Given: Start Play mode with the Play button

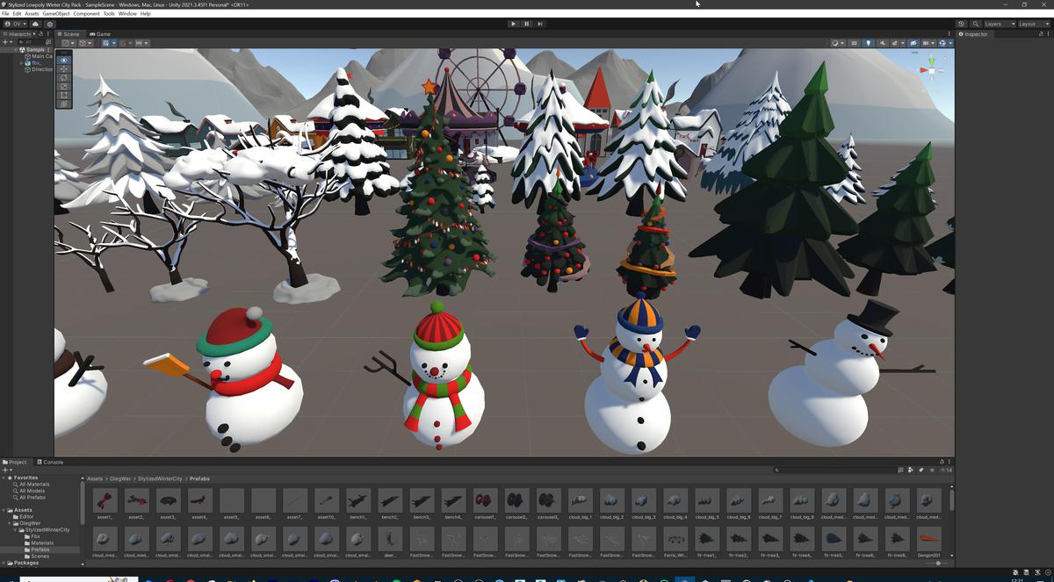Looking at the screenshot, I should (x=513, y=24).
